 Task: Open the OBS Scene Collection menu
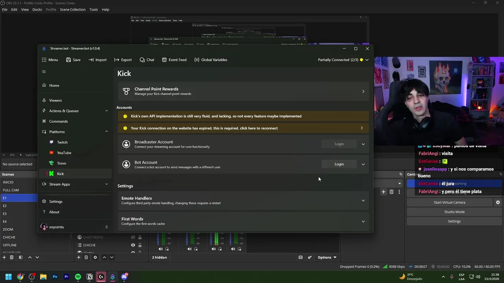coord(72,9)
